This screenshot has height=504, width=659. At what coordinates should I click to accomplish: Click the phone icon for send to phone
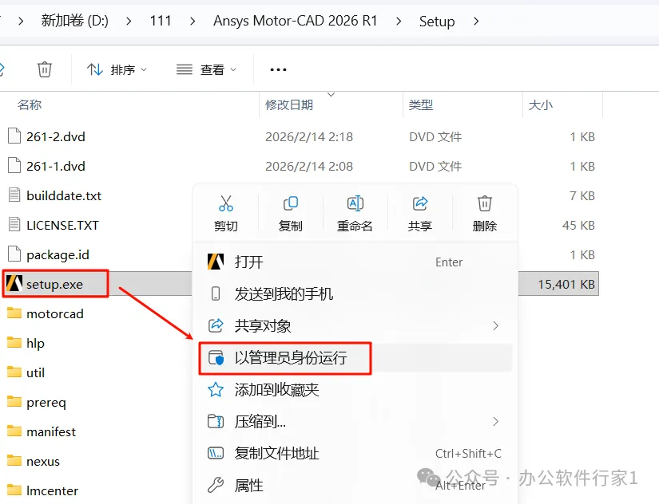pos(216,293)
